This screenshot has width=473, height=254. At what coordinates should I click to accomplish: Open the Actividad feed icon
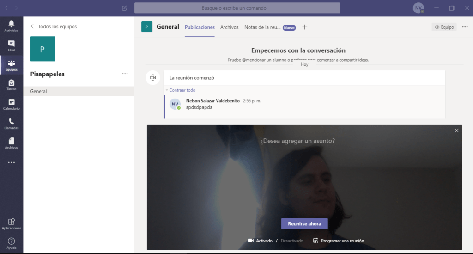click(x=11, y=26)
